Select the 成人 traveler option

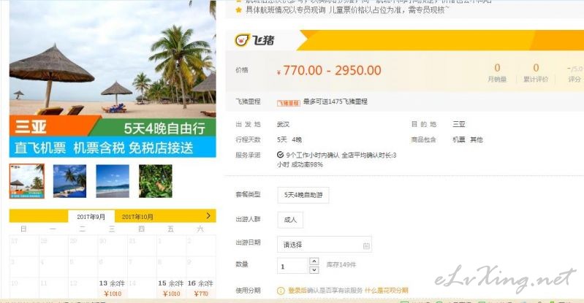click(x=290, y=220)
